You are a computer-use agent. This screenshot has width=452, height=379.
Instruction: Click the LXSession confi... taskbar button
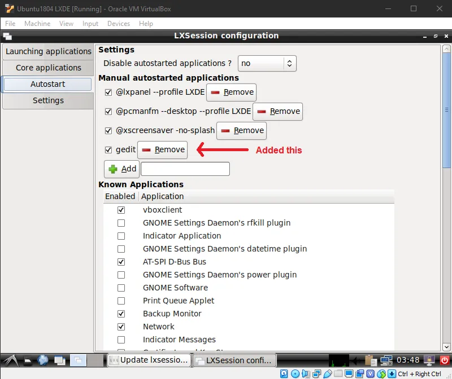click(234, 360)
